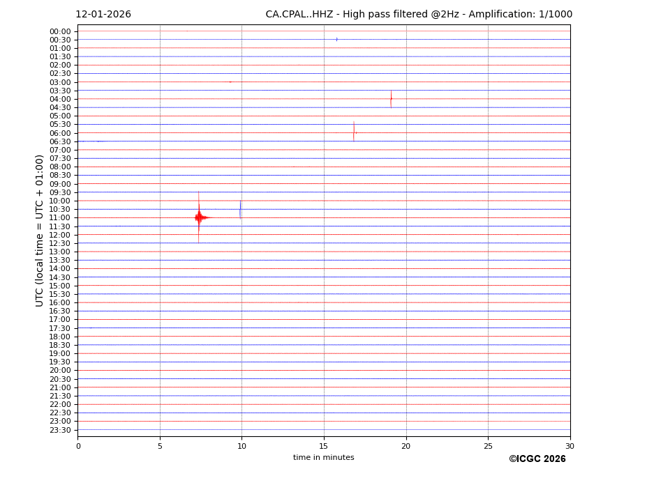Screen dimensions: 647x485
Task: Click the date 12-01-2026 in the header
Action: 103,15
